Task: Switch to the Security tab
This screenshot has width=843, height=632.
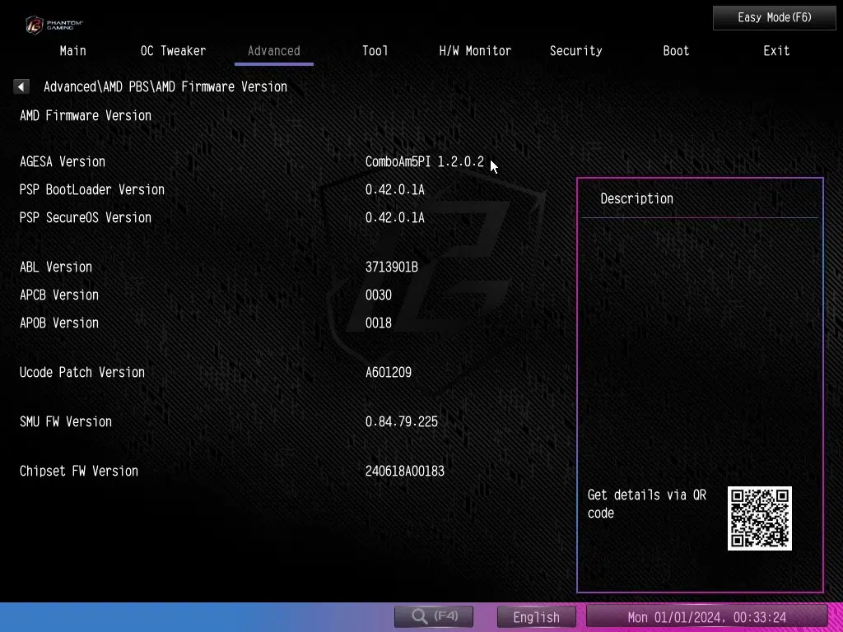Action: pos(575,51)
